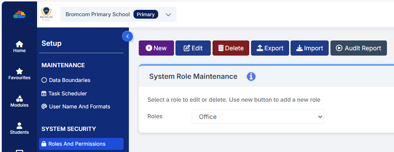Screen dimensions: 394x152
Task: Go to Students in the sidebar
Action: (19, 128)
